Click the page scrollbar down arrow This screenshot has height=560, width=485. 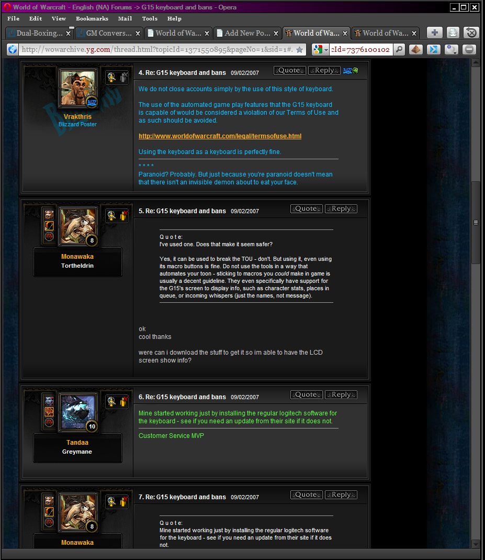[x=476, y=545]
